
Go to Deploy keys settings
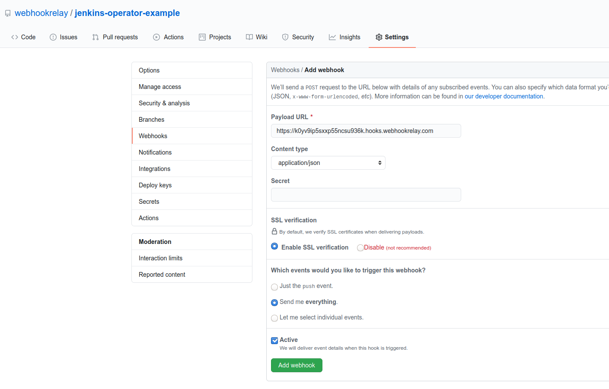tap(155, 185)
